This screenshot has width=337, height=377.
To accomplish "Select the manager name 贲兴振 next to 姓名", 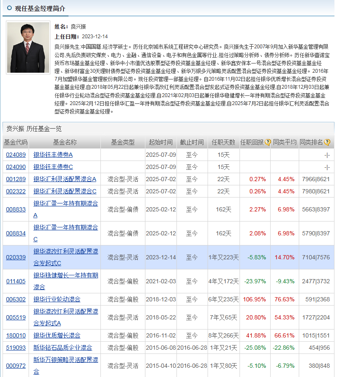I will pos(78,26).
